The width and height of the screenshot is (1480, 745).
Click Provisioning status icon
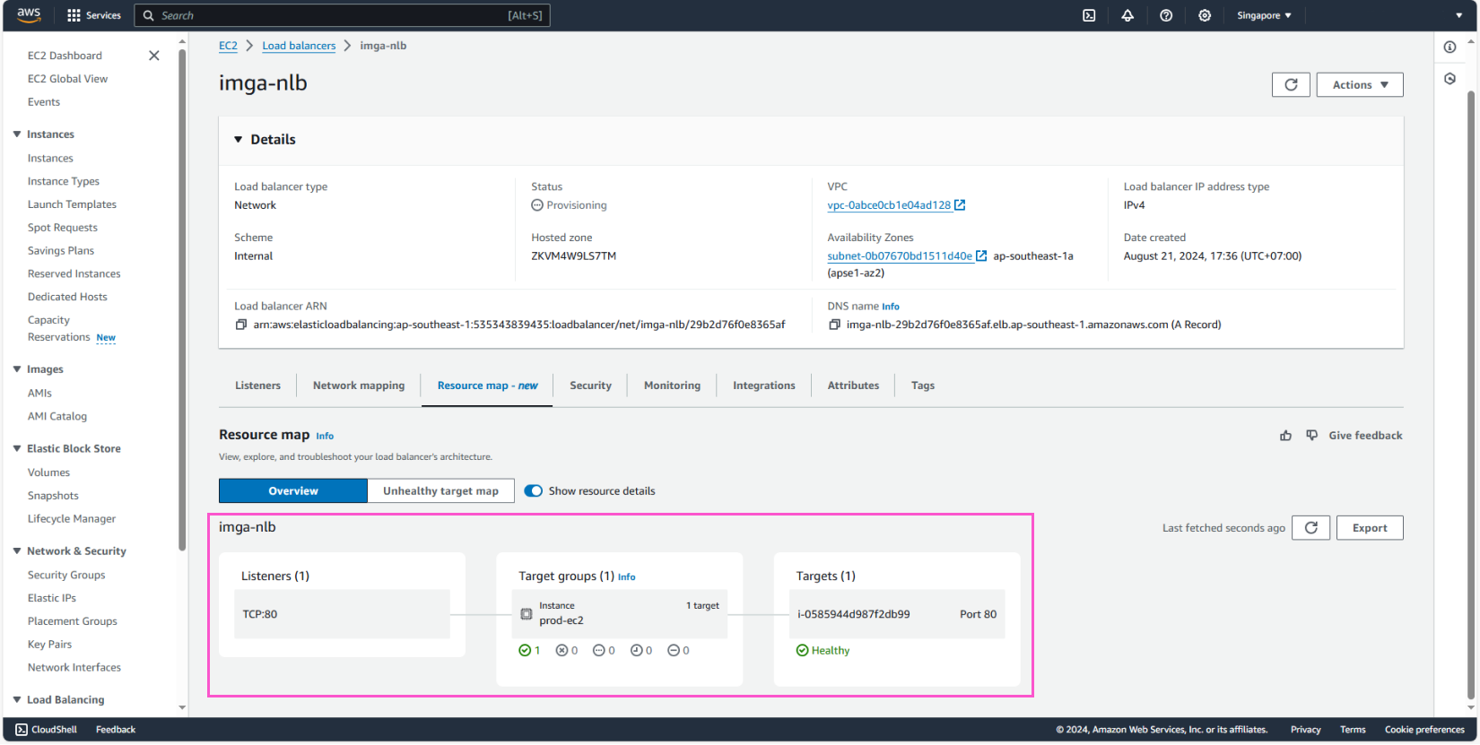click(537, 205)
